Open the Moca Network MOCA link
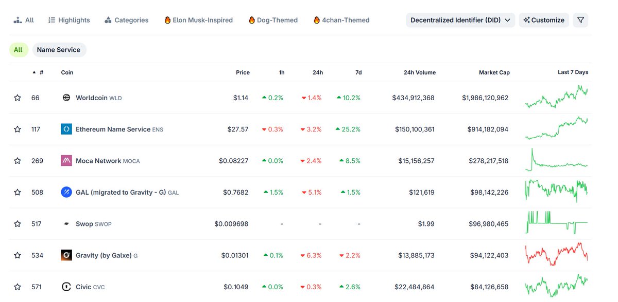The height and width of the screenshot is (302, 618). (x=108, y=161)
